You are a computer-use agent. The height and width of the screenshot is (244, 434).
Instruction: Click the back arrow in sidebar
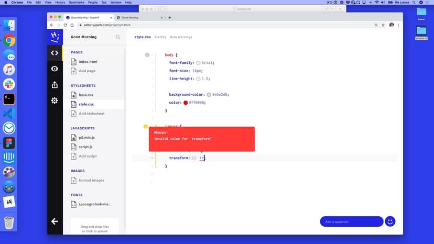[x=55, y=221]
